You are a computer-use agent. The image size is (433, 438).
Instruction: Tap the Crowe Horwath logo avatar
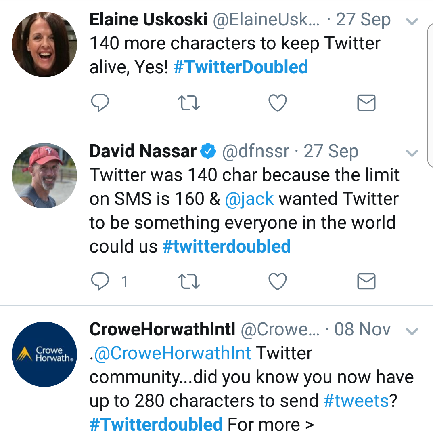44,354
